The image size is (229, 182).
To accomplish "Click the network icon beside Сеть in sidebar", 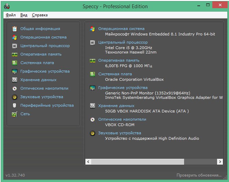I will (x=15, y=114).
